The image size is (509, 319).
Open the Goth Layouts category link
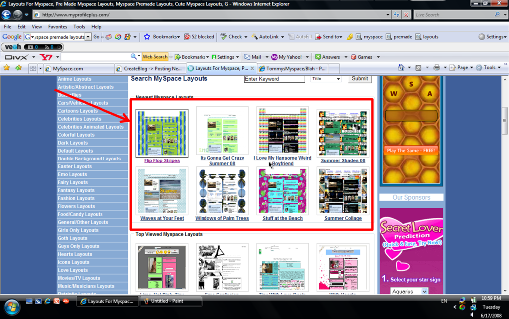[72, 238]
